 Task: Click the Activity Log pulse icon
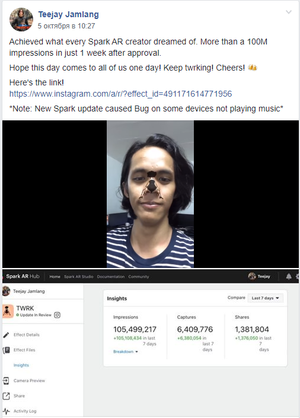7,411
